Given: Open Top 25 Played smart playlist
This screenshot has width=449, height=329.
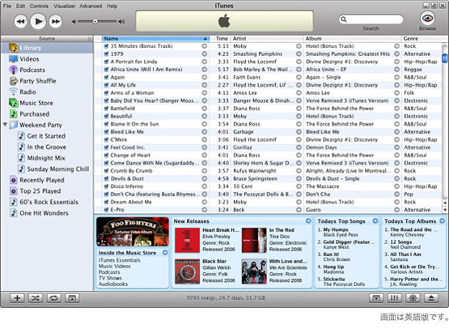Looking at the screenshot, I should 47,190.
